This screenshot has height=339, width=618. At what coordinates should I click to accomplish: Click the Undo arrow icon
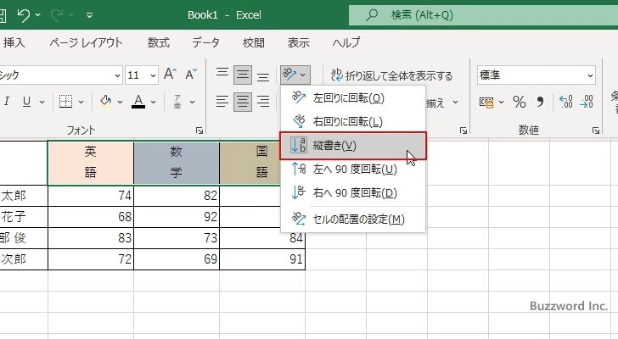pos(23,15)
